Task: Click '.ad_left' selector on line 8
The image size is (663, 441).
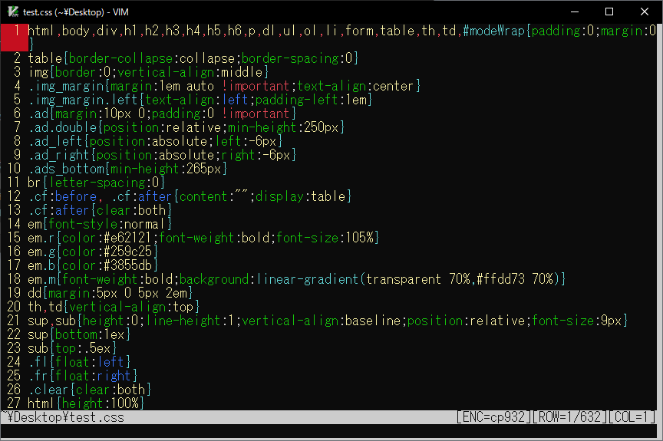Action: point(55,141)
